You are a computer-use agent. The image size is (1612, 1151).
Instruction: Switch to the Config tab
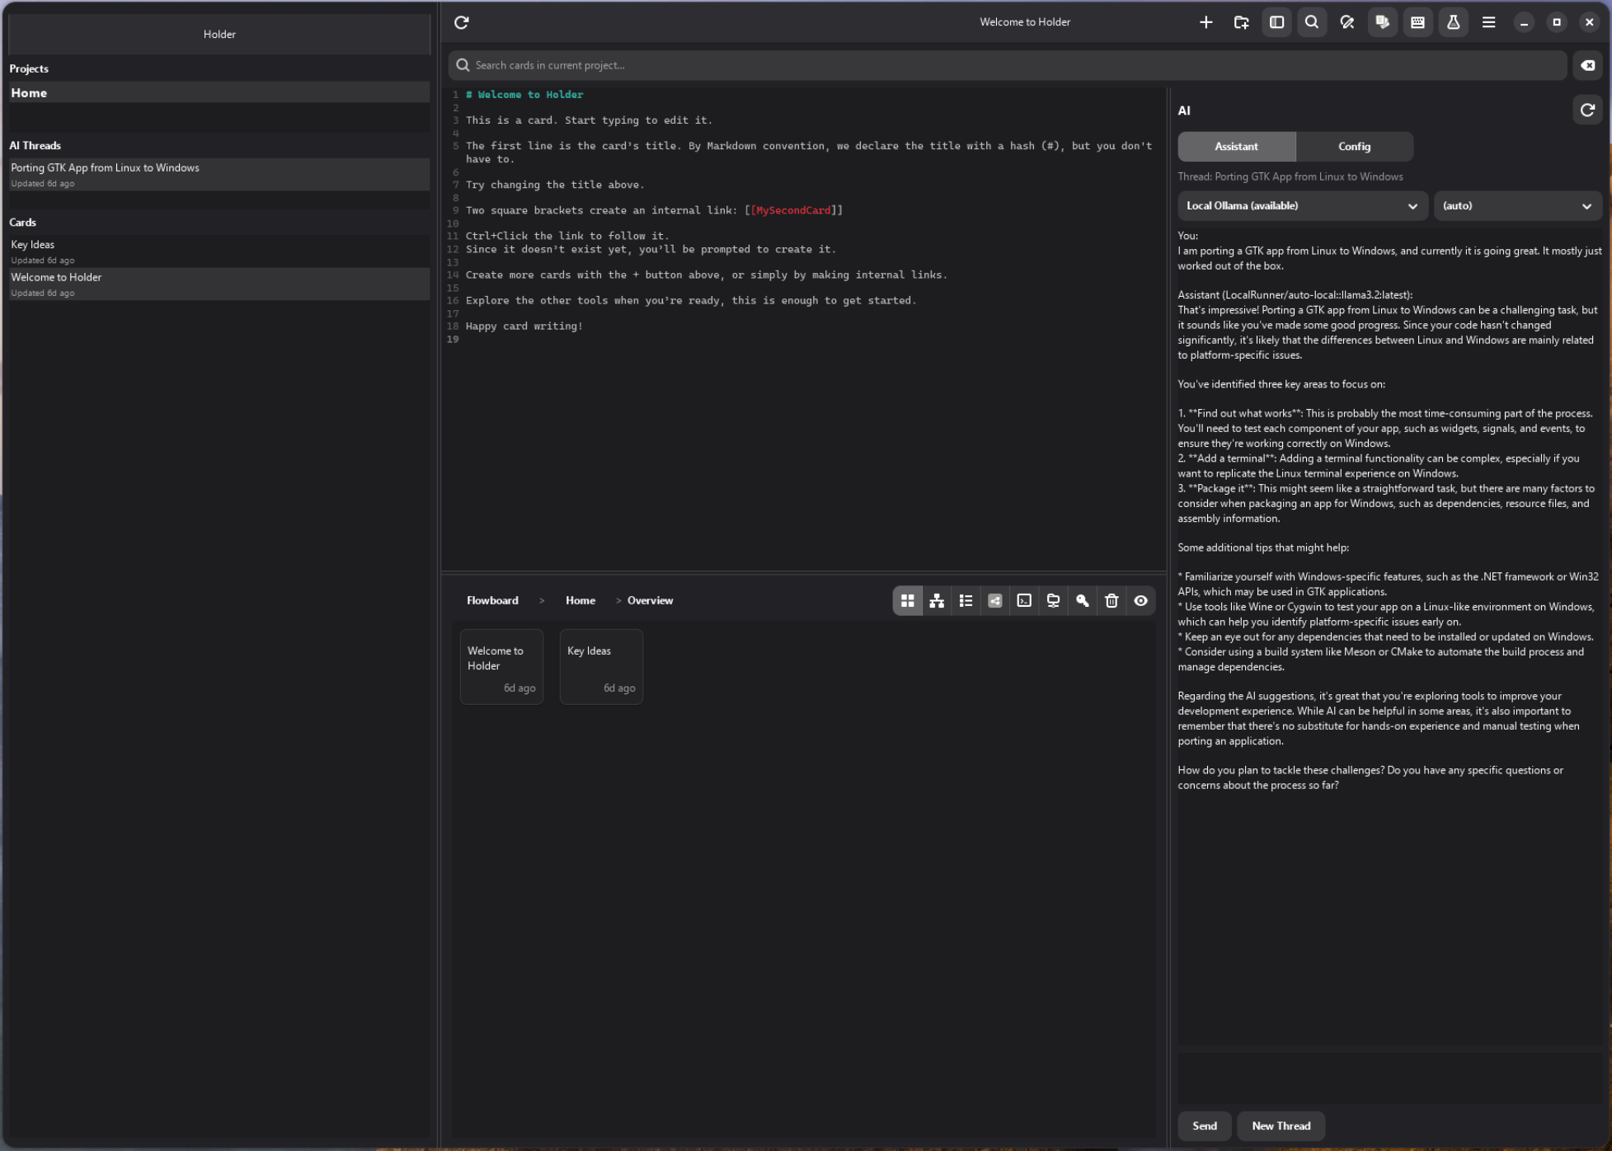[1354, 147]
